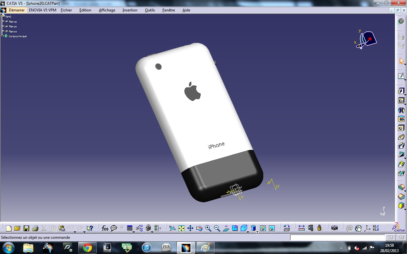The height and width of the screenshot is (254, 407).
Task: Click the Open file folder icon
Action: tap(17, 228)
